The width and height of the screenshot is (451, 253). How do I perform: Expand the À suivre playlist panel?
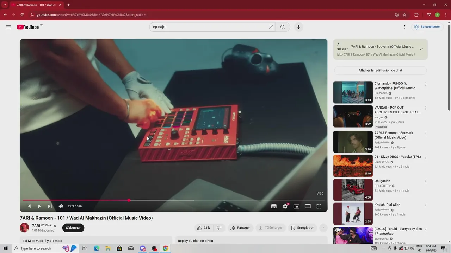pyautogui.click(x=421, y=50)
